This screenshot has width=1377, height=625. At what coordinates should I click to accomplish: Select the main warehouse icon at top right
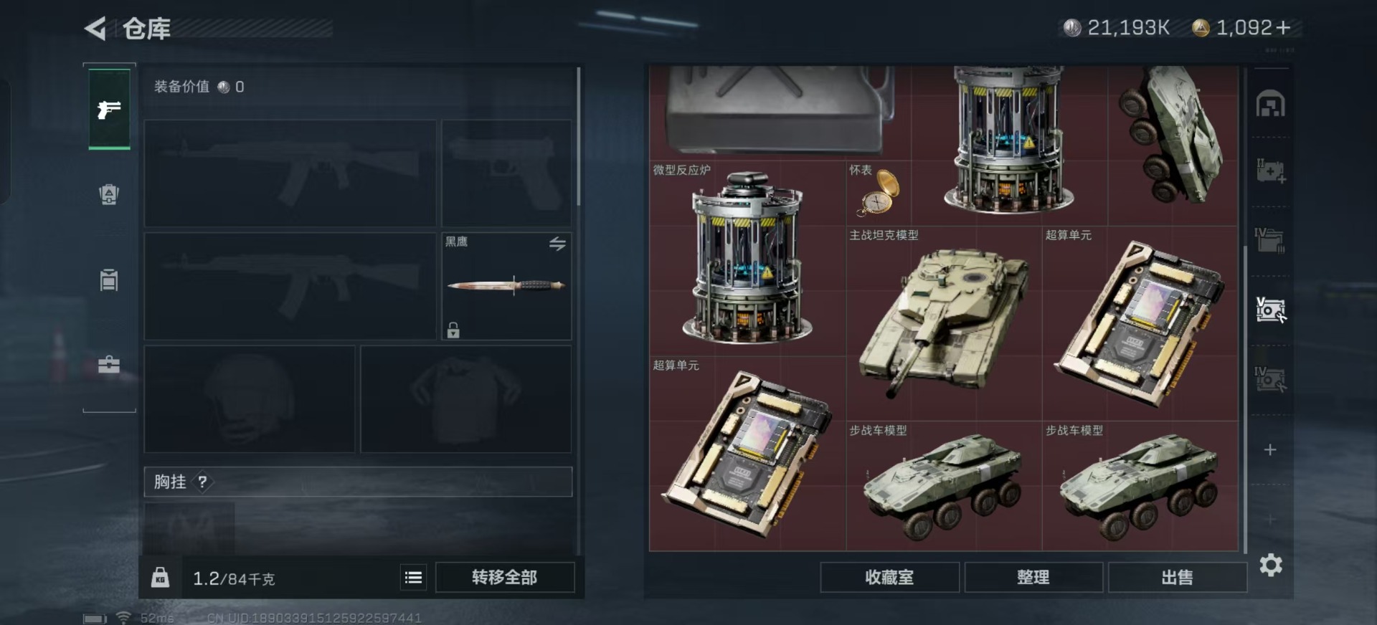1270,105
